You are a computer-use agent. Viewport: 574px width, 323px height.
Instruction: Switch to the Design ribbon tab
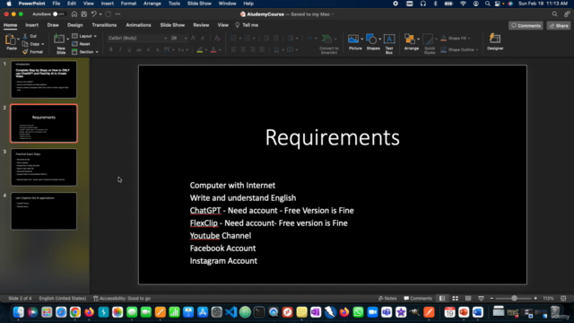75,25
